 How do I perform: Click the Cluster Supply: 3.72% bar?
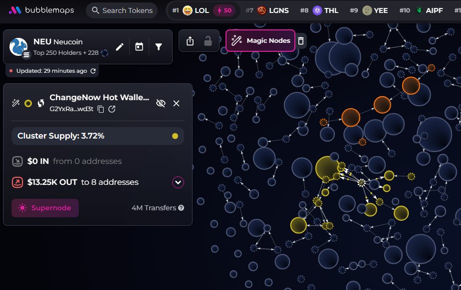click(x=98, y=136)
